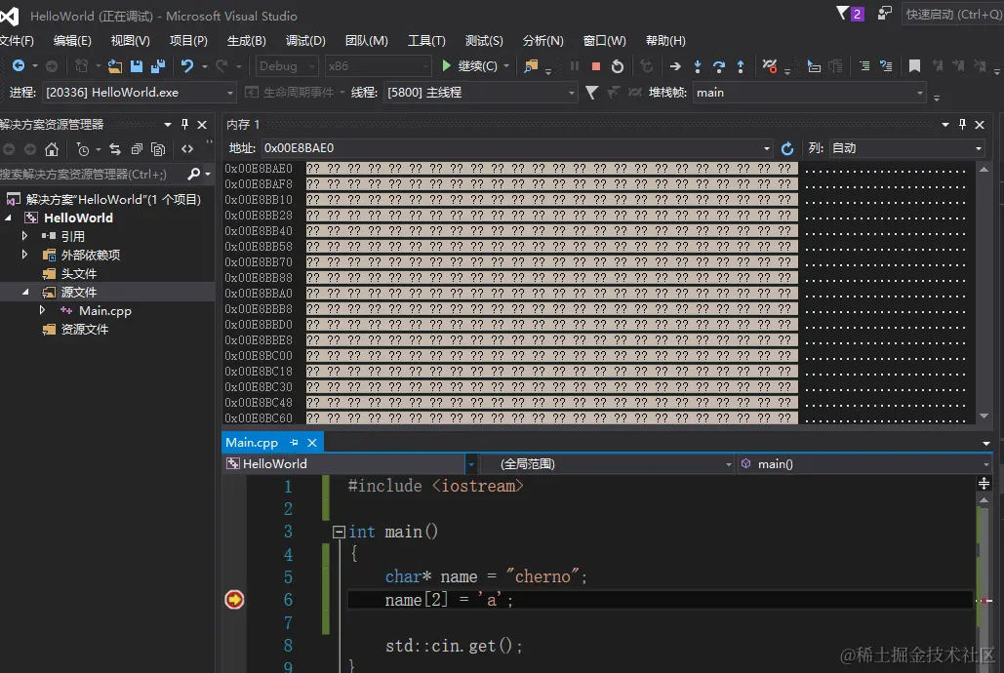The image size is (1004, 673).
Task: Select the 头文件 folder in Solution Explorer
Action: coord(78,274)
